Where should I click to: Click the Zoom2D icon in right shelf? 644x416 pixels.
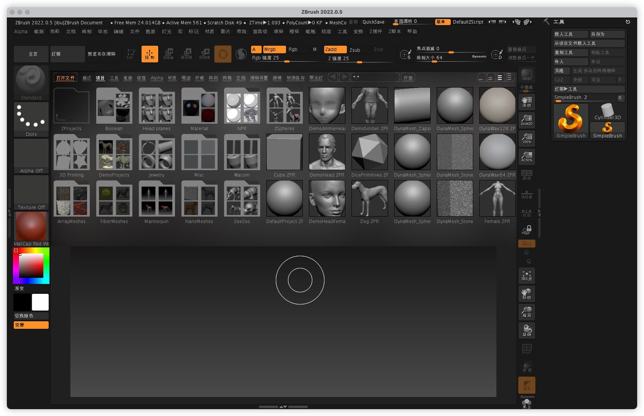click(x=526, y=120)
